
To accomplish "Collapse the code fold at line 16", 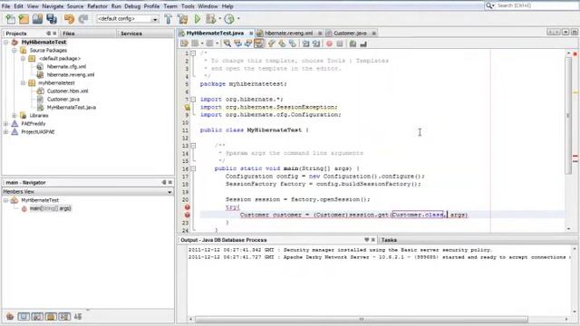I will (193, 168).
